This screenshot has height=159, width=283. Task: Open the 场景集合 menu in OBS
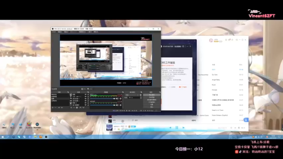[x=82, y=32]
